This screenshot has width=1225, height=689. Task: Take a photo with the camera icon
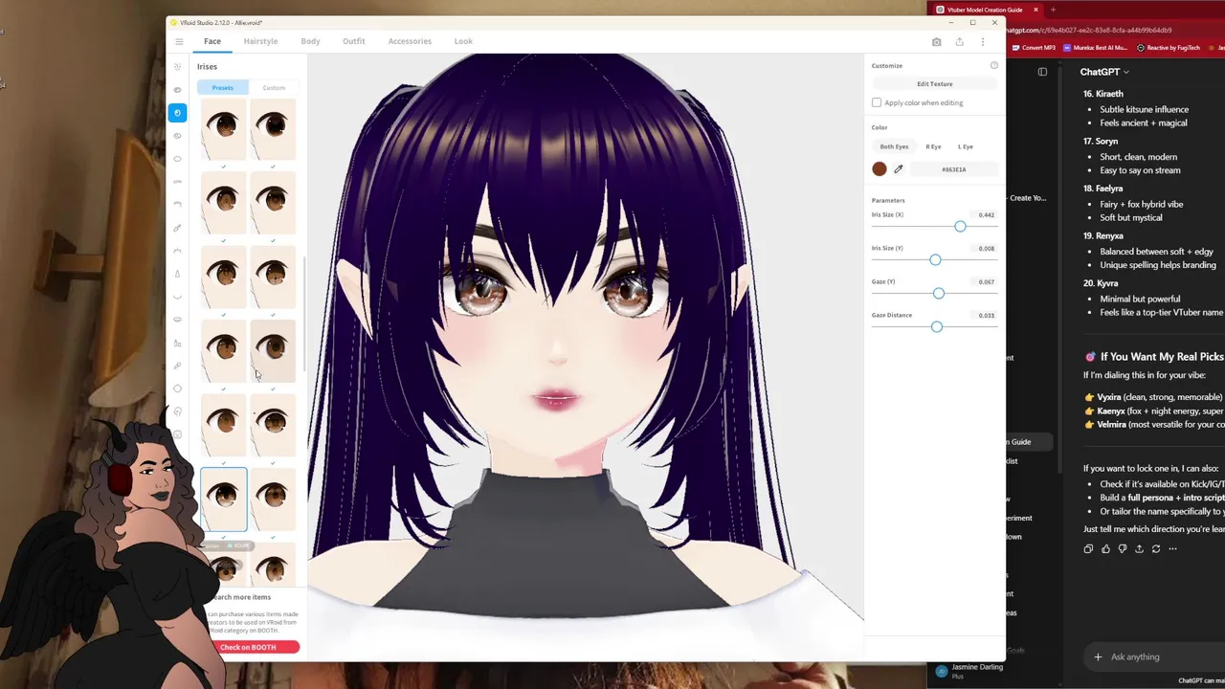936,41
